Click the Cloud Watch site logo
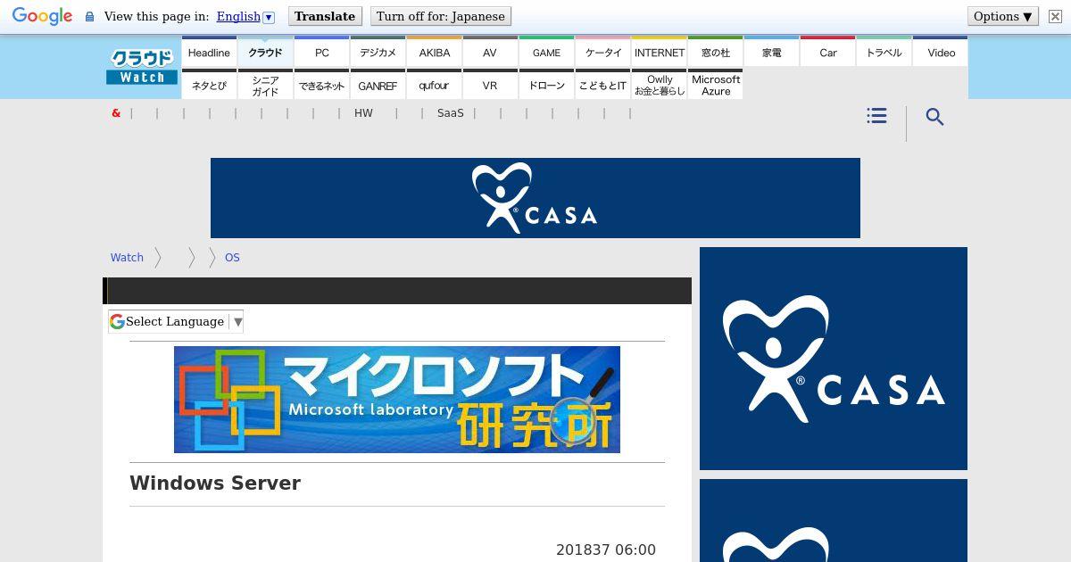 pos(142,67)
